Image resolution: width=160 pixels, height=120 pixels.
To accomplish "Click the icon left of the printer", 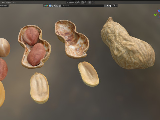I will coord(57,6).
